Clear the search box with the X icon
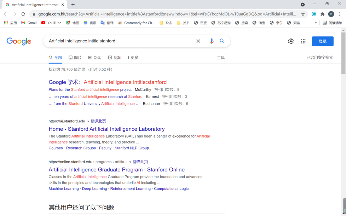The width and height of the screenshot is (346, 216). [x=198, y=41]
